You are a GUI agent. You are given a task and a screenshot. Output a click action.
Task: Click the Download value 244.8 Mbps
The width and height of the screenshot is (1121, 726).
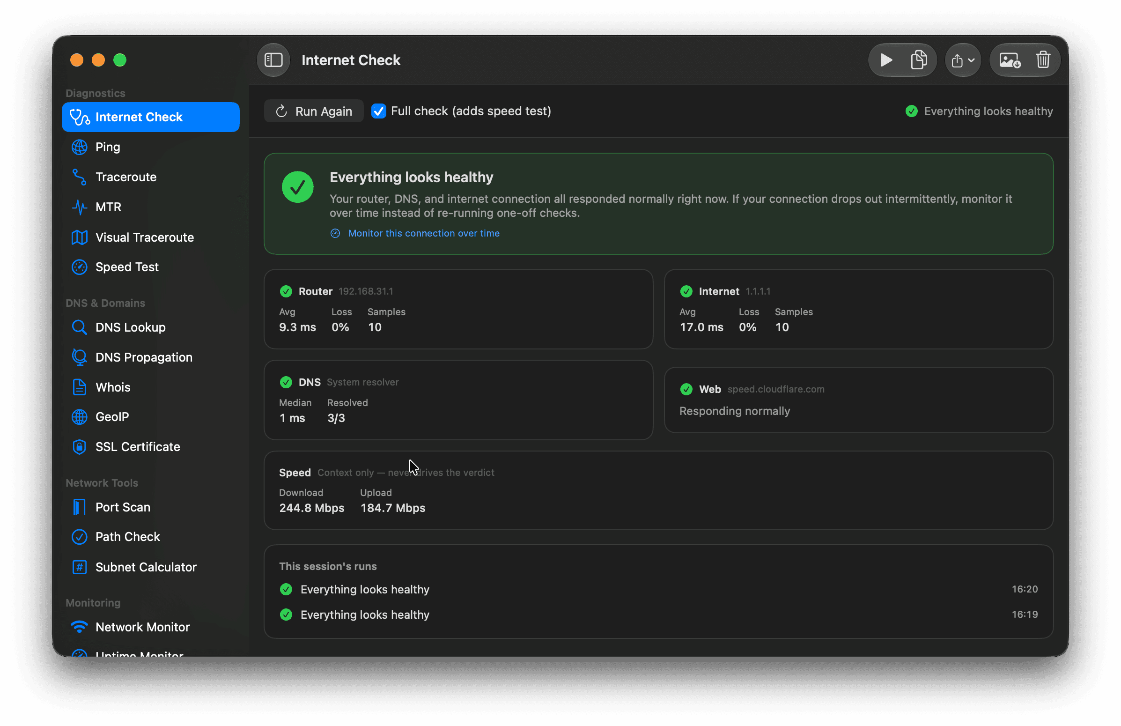pyautogui.click(x=312, y=508)
